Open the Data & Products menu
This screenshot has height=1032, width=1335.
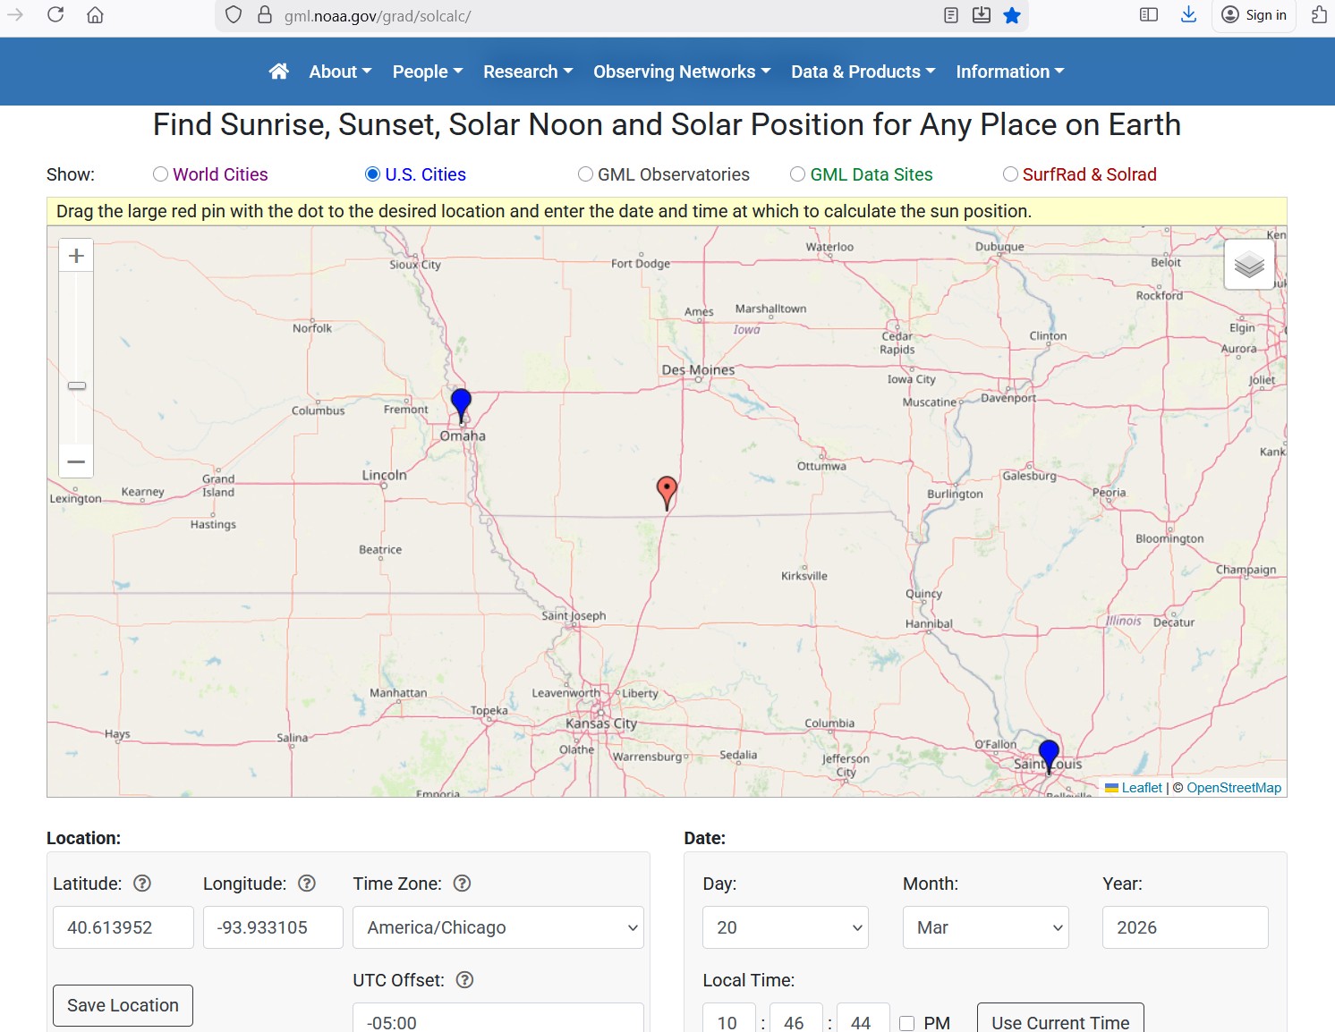(x=863, y=72)
